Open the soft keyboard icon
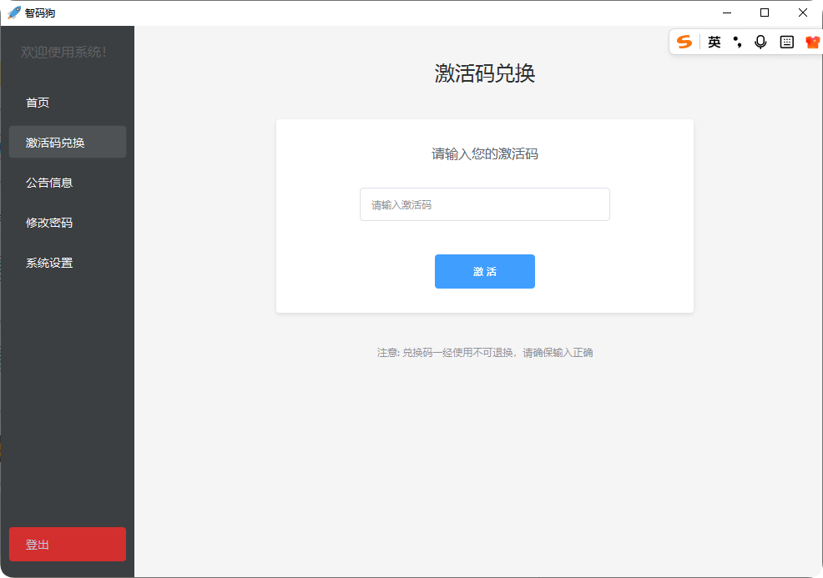Viewport: 823px width, 578px height. pos(786,42)
